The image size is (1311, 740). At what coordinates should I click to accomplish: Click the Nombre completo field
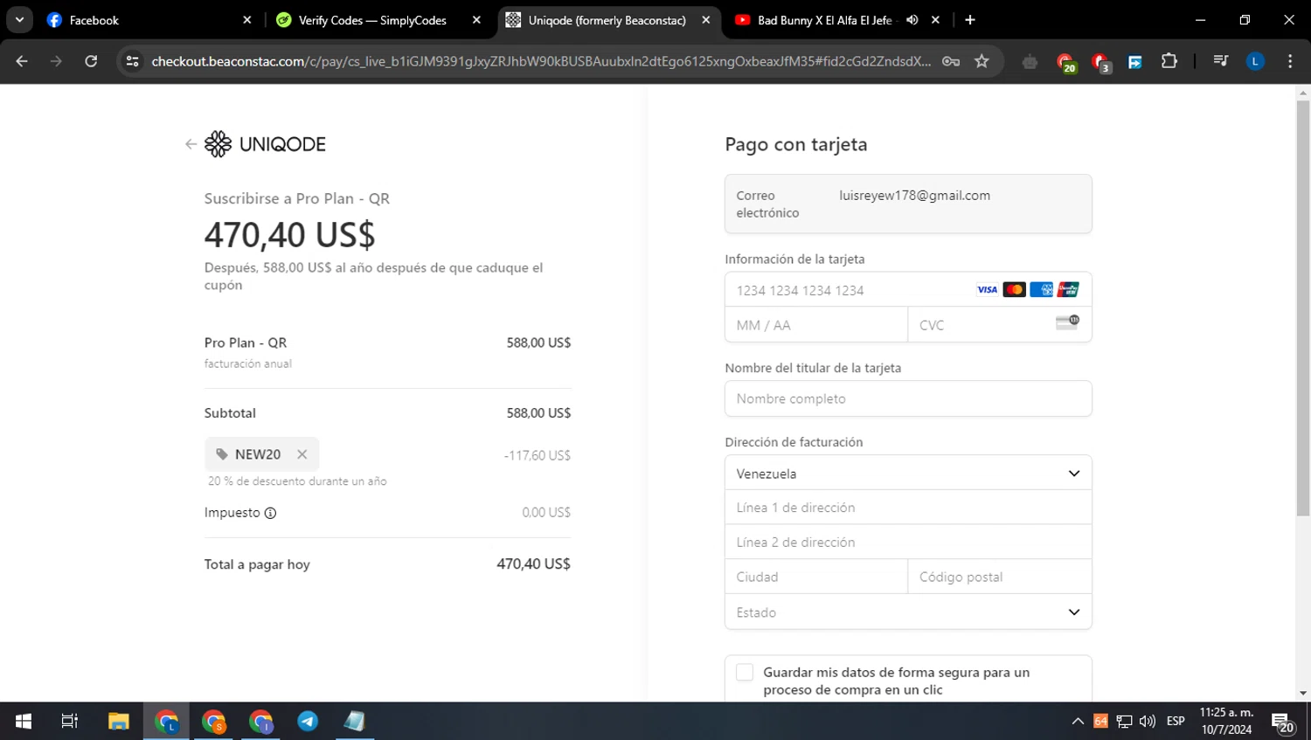click(908, 398)
